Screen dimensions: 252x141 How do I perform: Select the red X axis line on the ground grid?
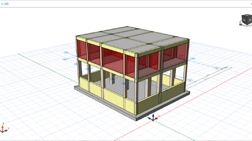click(x=183, y=104)
